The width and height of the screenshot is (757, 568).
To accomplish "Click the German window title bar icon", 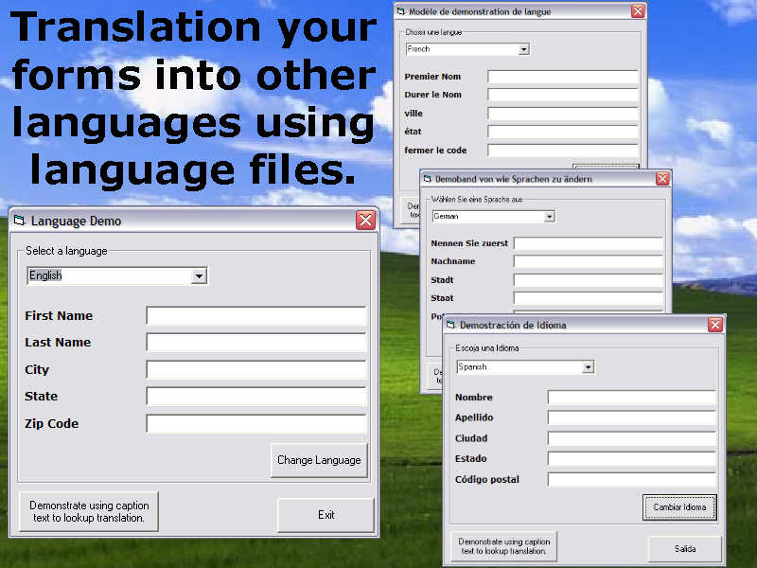I will pos(427,178).
